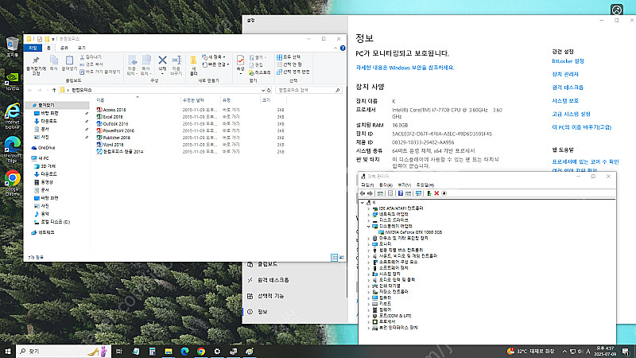Click Device Manager toolbar forward arrow

pyautogui.click(x=370, y=193)
